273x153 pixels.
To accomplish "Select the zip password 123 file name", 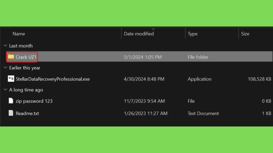I will coord(34,101).
